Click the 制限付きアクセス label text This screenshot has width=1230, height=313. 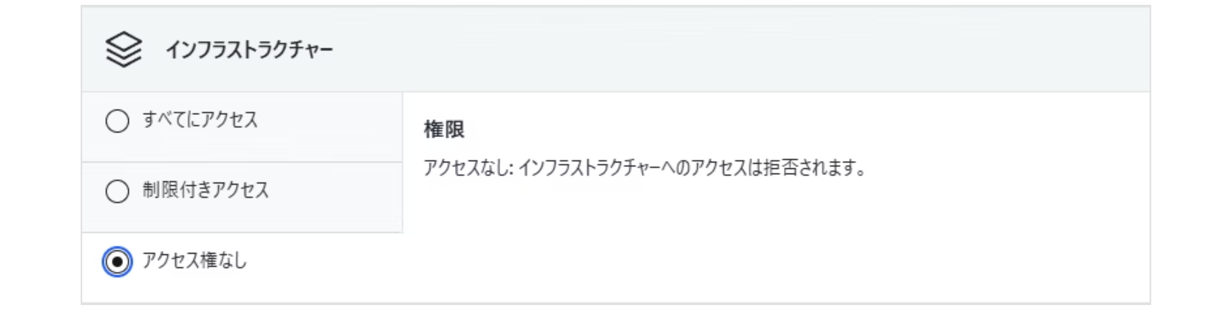point(205,190)
